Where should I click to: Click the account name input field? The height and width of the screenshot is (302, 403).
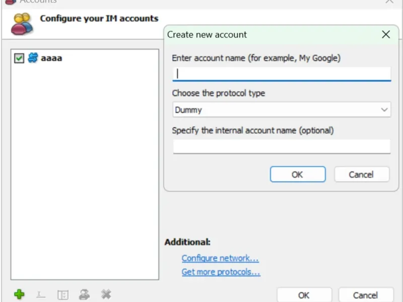(282, 74)
